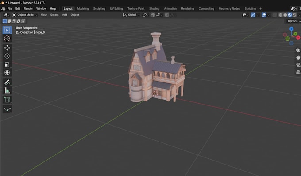Viewport: 301px width, 176px height.
Task: Switch to the Shading workspace tab
Action: point(154,9)
